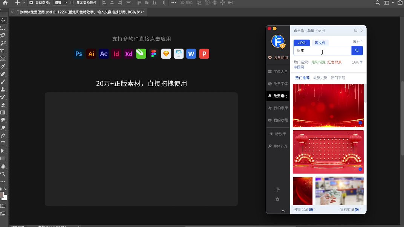Switch to the JPG tab
Image resolution: width=404 pixels, height=227 pixels.
tap(302, 43)
